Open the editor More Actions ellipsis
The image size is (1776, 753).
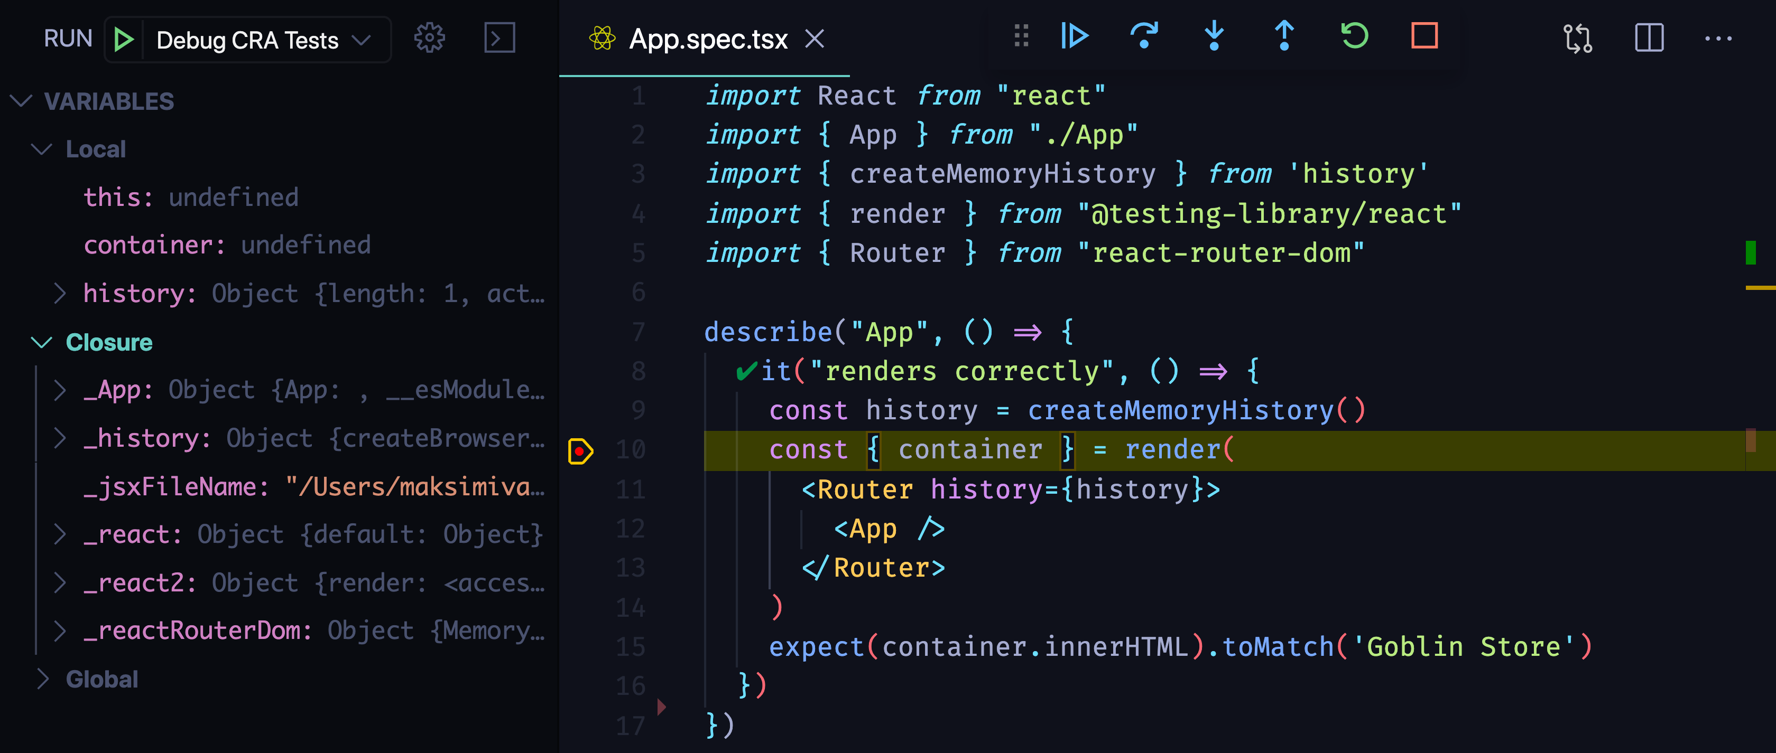pos(1718,39)
